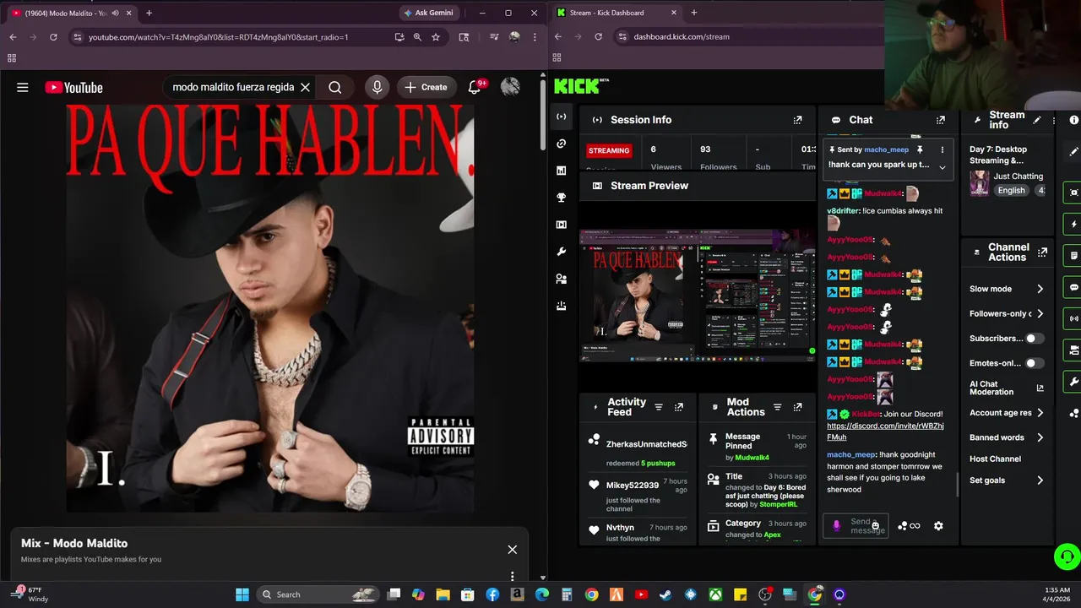The image size is (1081, 608).
Task: Click the chat Send message input
Action: pyautogui.click(x=856, y=526)
